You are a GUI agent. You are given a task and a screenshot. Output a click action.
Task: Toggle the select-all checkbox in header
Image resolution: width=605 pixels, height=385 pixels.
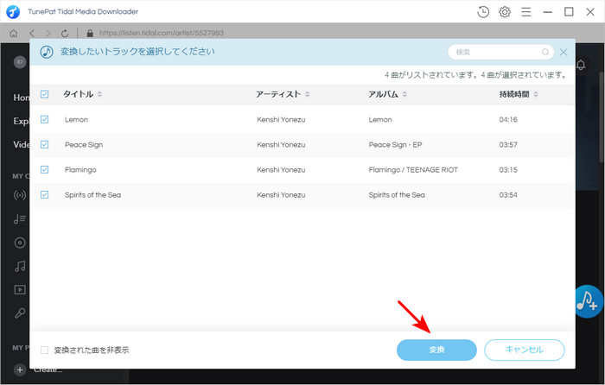44,94
